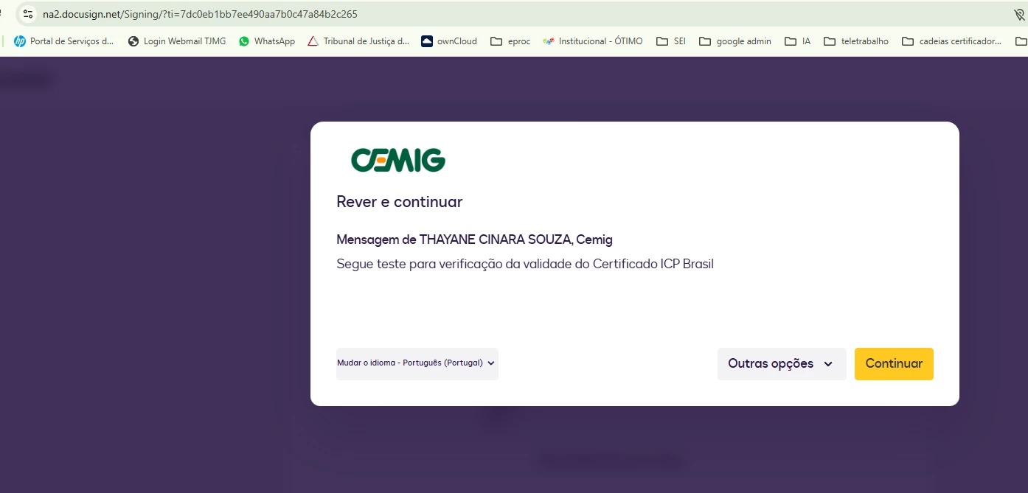1028x493 pixels.
Task: Open the SEI bookmarks folder
Action: point(671,41)
